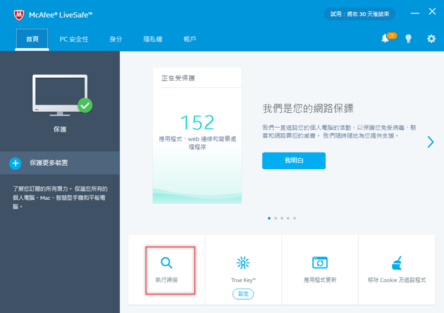Open 隱私權 tab
The image size is (444, 313).
pos(153,39)
